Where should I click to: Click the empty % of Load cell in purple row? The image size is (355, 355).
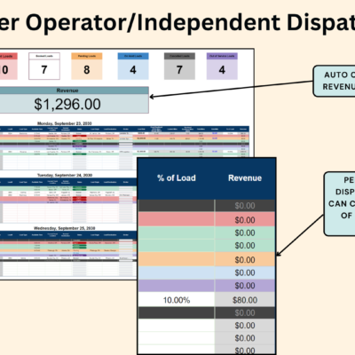(177, 286)
